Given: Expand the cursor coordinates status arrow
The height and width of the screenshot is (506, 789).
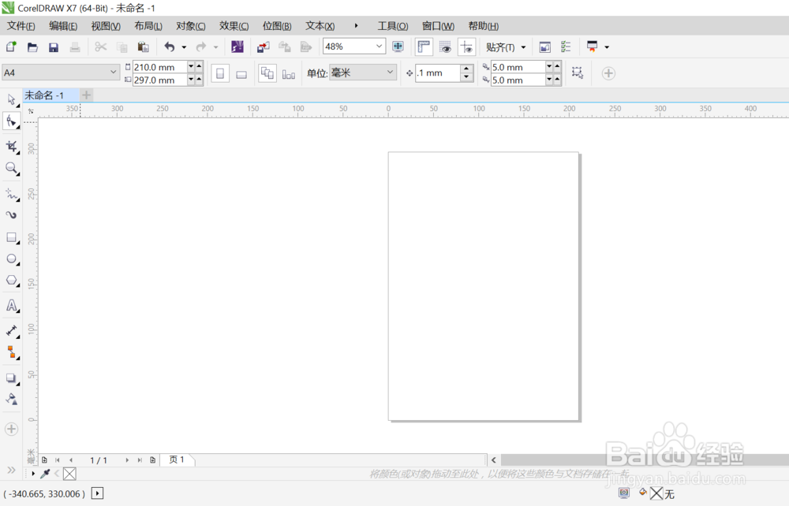Looking at the screenshot, I should click(x=97, y=493).
